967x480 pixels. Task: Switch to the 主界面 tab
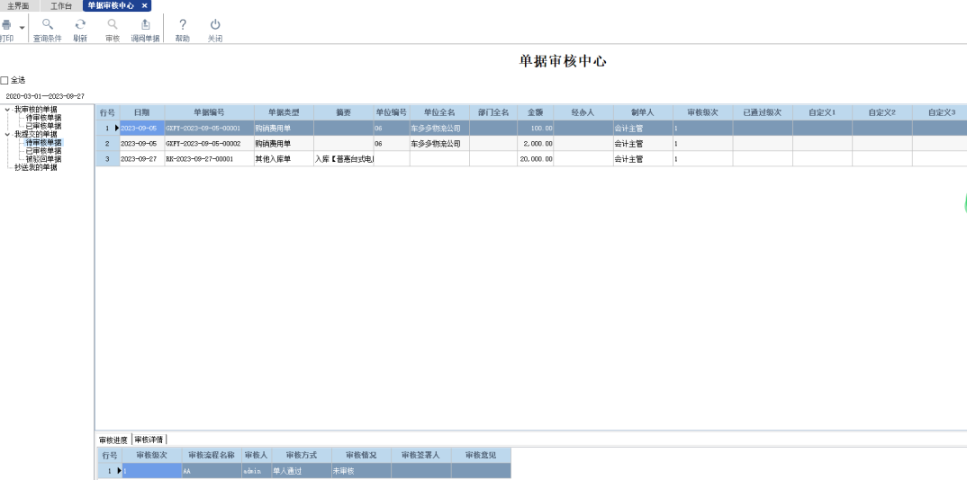coord(19,5)
